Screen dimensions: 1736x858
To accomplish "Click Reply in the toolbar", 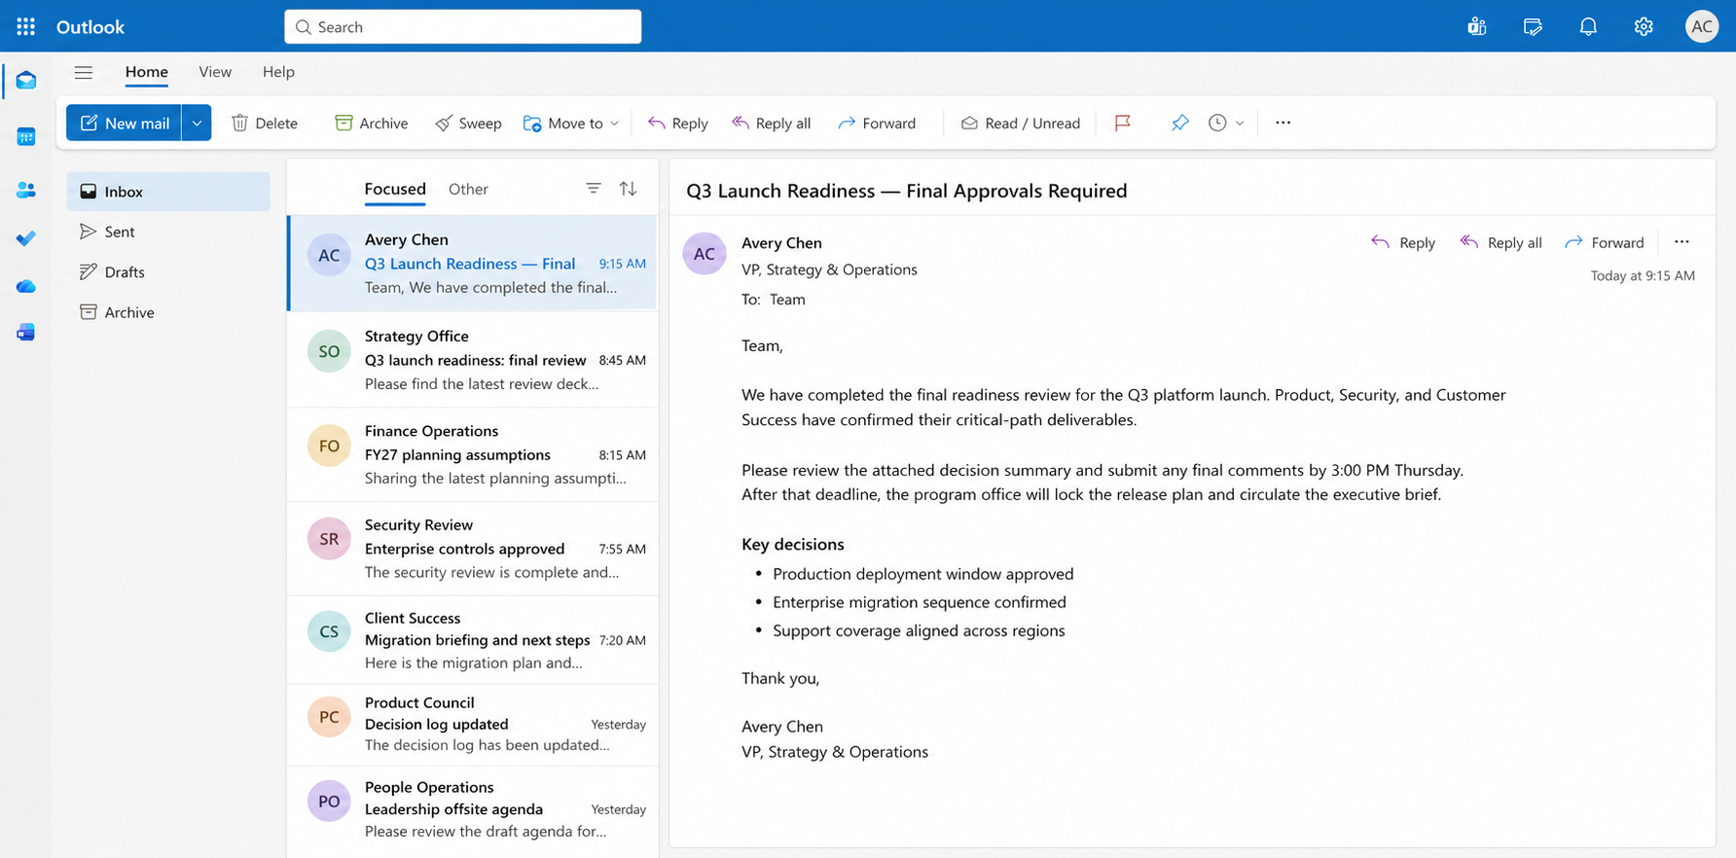I will coord(677,123).
